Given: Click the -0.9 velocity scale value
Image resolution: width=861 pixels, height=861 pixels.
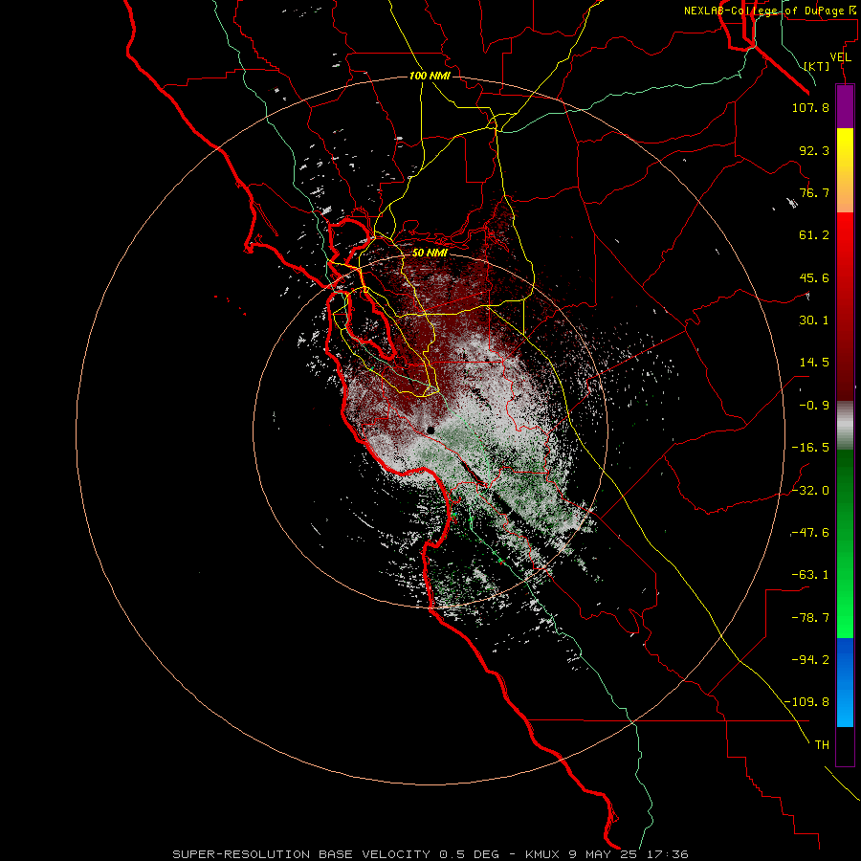Looking at the screenshot, I should pos(814,406).
